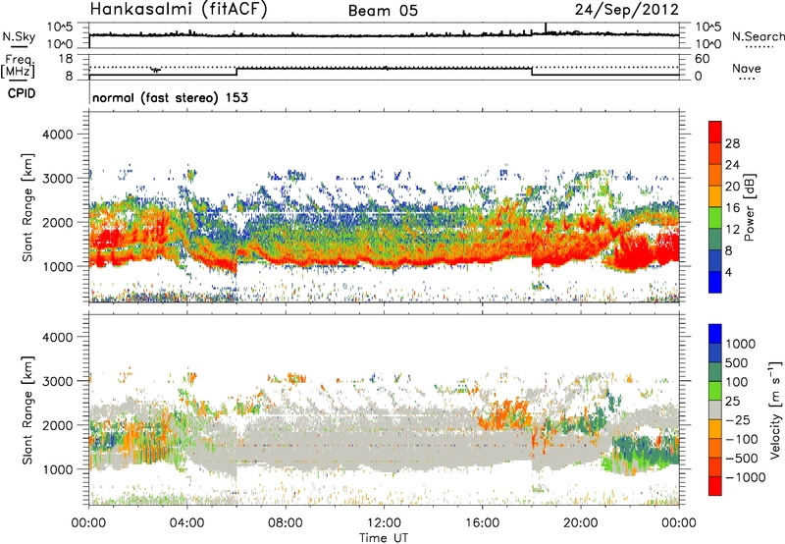This screenshot has height=544, width=785.
Task: Click the 'Freq. [MHz]' axis label
Action: 18,67
